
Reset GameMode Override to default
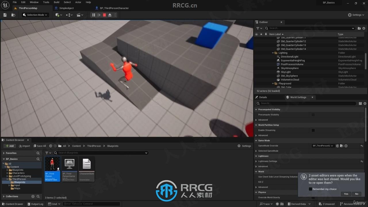coord(362,146)
